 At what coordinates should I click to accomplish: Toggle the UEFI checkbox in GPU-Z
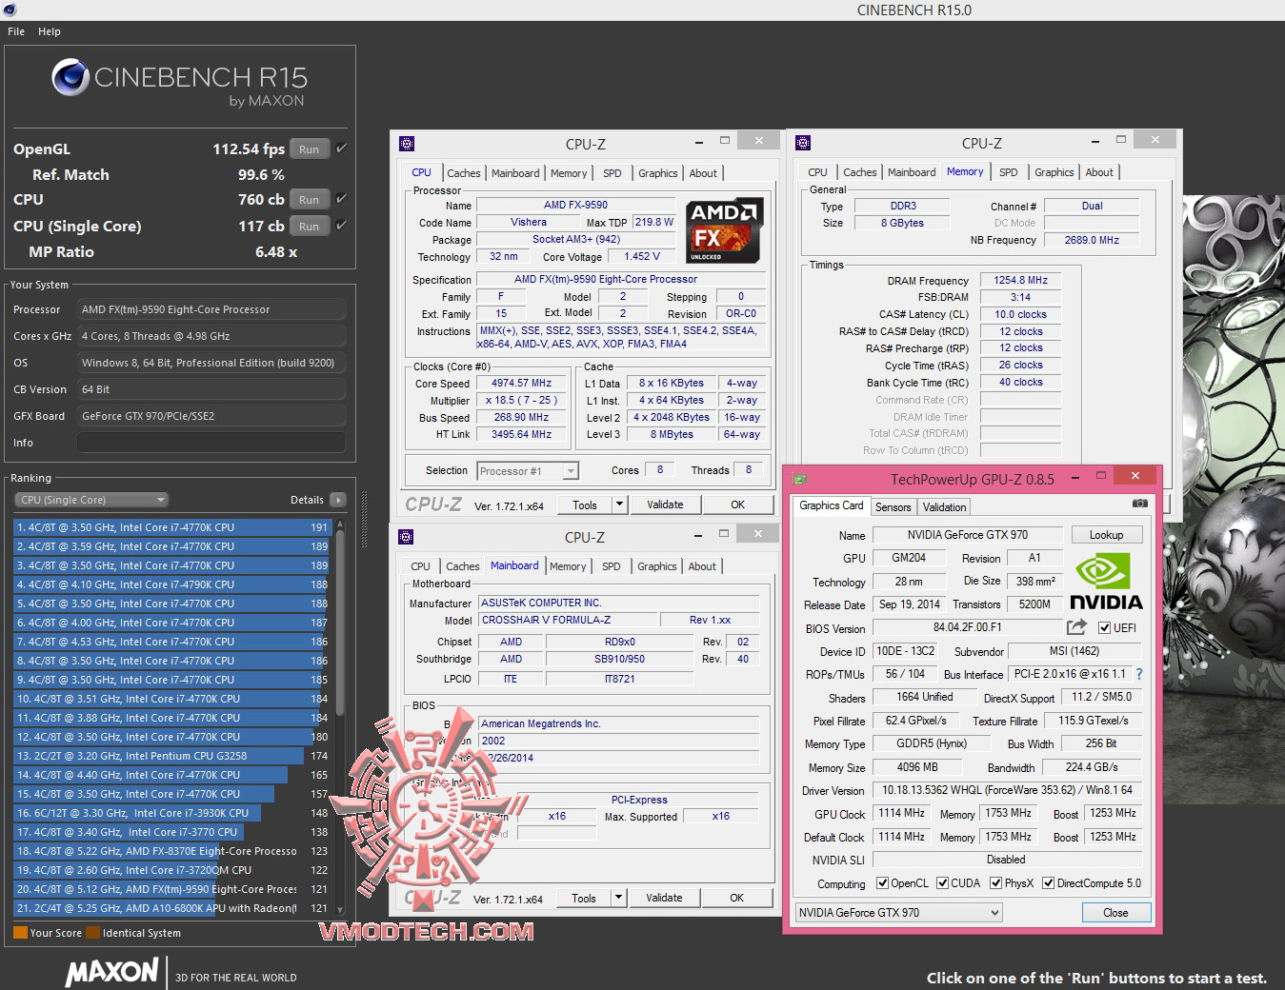click(x=1104, y=628)
